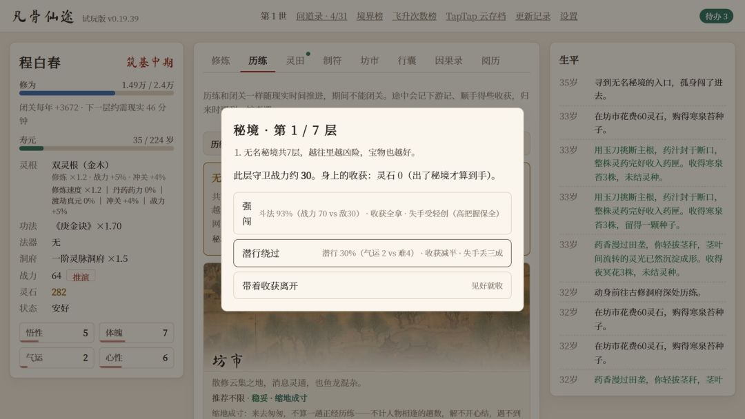Switch to the 历练 tab
The width and height of the screenshot is (745, 419).
point(257,61)
